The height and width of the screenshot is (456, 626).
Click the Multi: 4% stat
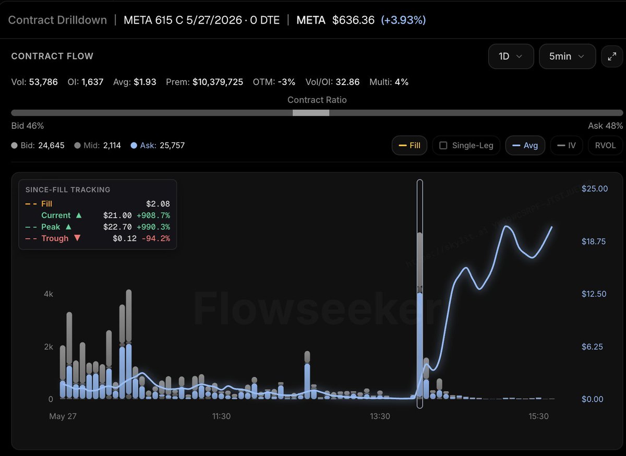click(389, 82)
